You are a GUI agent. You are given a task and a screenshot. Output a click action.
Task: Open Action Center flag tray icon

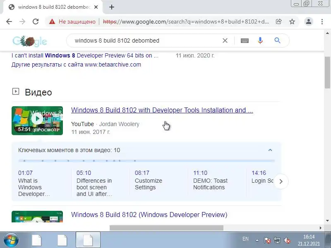267,240
